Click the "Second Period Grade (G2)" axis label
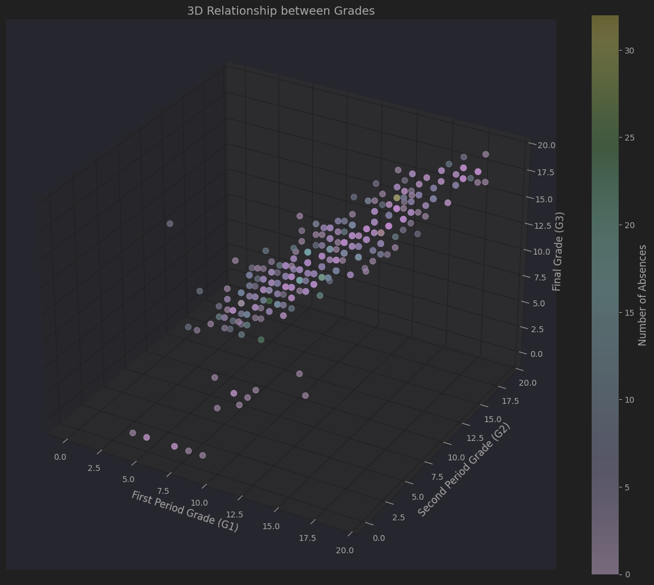The height and width of the screenshot is (585, 654). click(464, 470)
